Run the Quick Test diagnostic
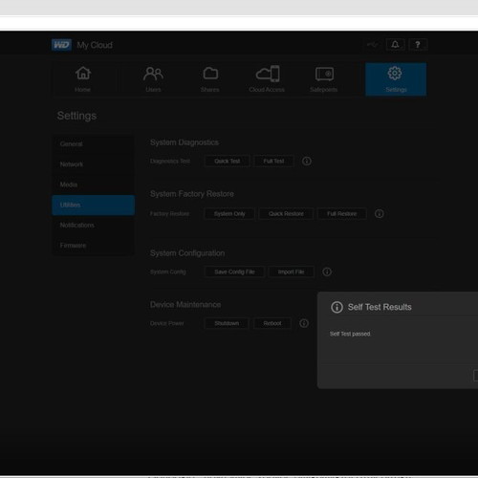 (228, 162)
